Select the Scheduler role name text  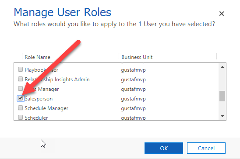click(x=36, y=118)
